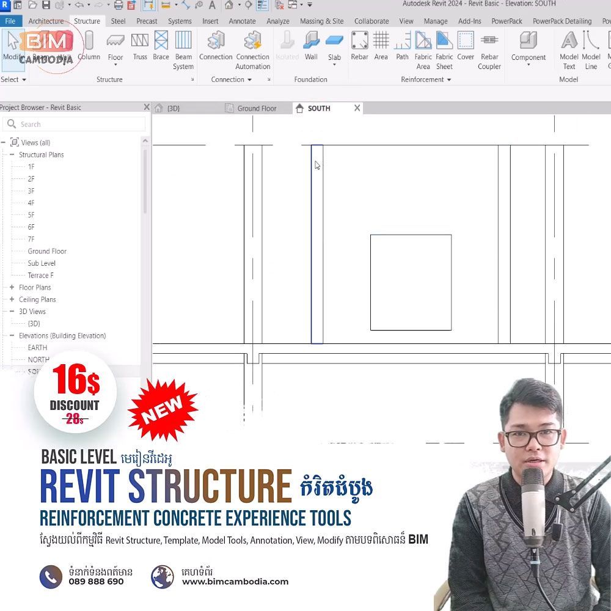Expand the Floor Plans tree node

pos(12,287)
